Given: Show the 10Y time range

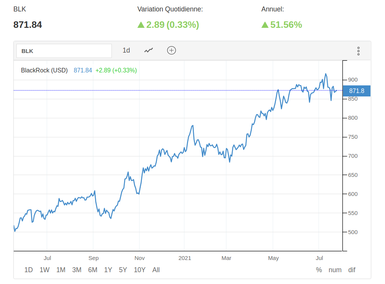Looking at the screenshot, I should pyautogui.click(x=140, y=270).
